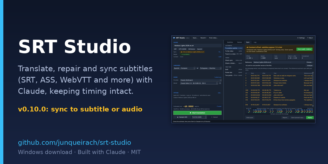The height and width of the screenshot is (164, 328).
Task: Click the 'Fix...' link beside Sync
Action: coord(220,52)
